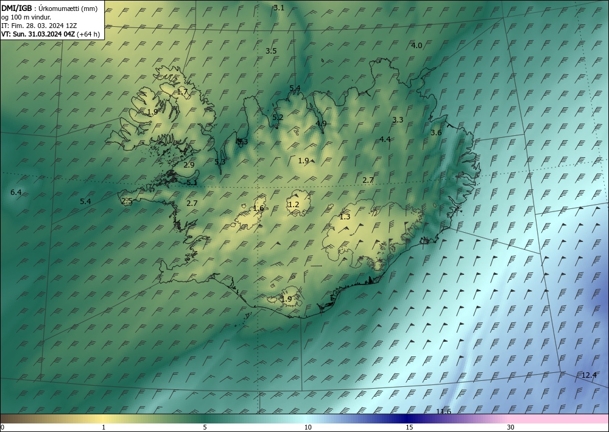This screenshot has width=609, height=432.
Task: Click the 3.1 precipitation value
Action: click(279, 7)
